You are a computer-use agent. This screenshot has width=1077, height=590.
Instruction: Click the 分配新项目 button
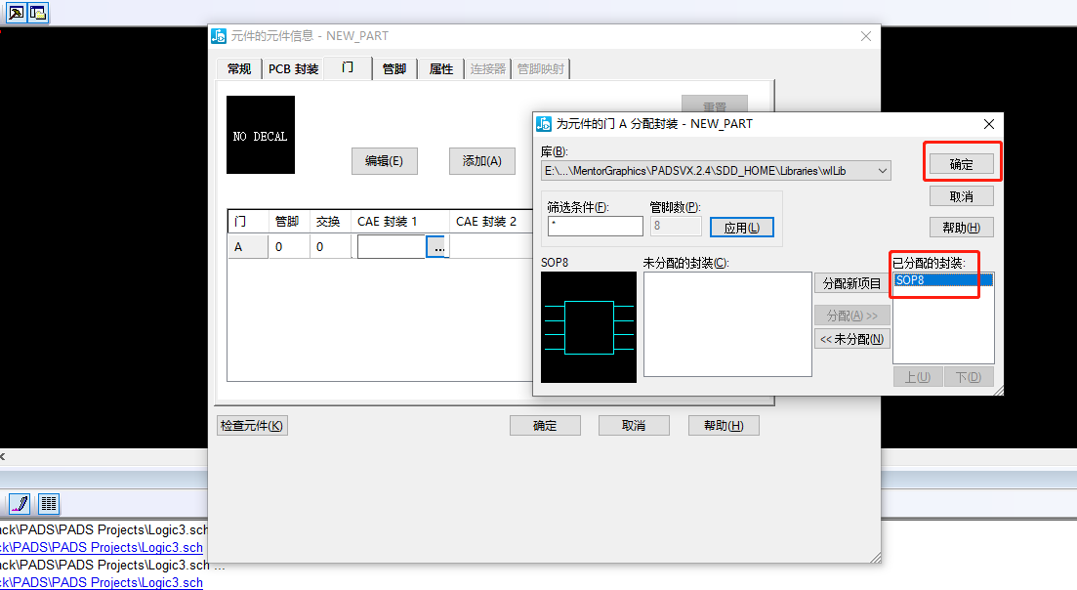(851, 282)
